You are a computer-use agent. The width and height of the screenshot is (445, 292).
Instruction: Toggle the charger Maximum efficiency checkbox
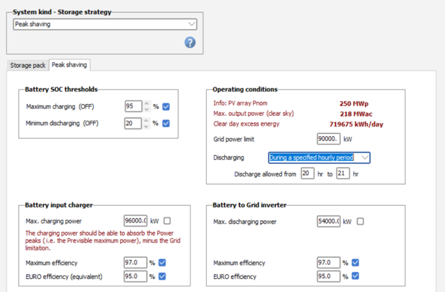tap(162, 263)
